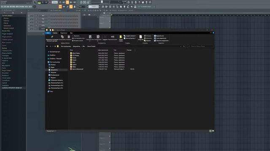
Task: Select the Clap channel button
Action: [43, 19]
